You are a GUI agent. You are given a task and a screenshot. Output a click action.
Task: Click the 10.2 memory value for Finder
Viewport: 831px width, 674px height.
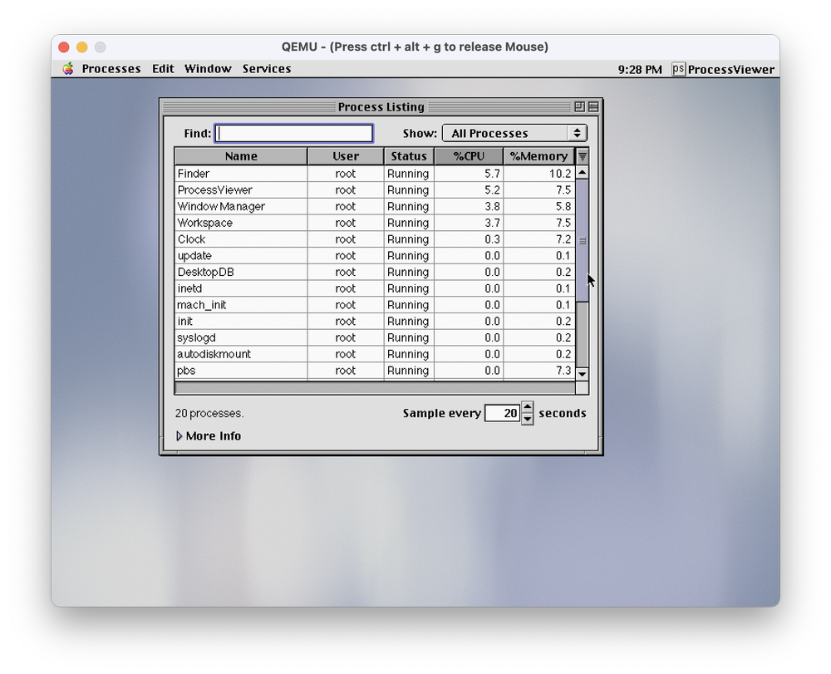point(560,174)
